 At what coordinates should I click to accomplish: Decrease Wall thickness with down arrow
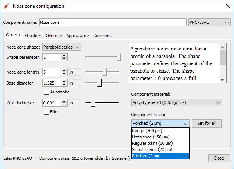[64, 105]
